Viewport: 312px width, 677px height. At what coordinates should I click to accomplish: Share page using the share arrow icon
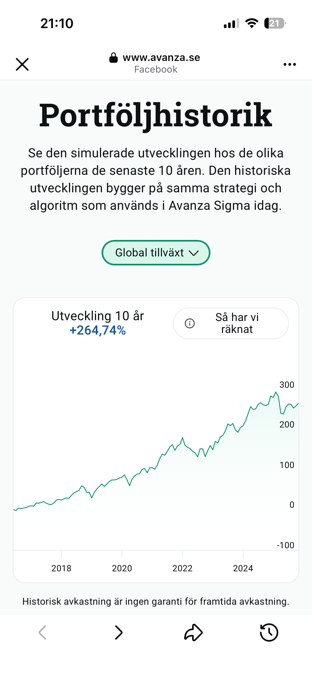pos(193,633)
